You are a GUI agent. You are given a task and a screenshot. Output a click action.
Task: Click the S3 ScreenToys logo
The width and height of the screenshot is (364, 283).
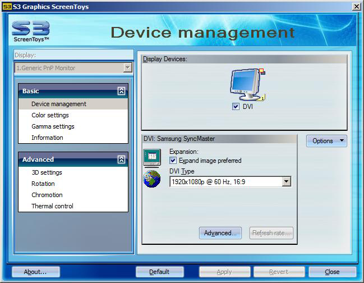(x=31, y=32)
